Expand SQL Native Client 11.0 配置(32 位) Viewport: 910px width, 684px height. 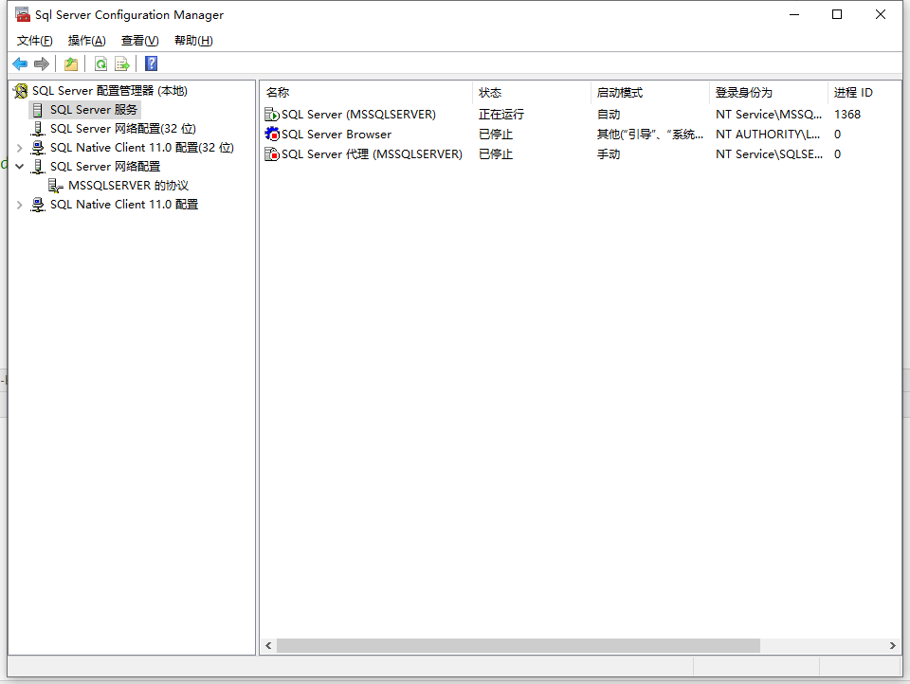19,148
